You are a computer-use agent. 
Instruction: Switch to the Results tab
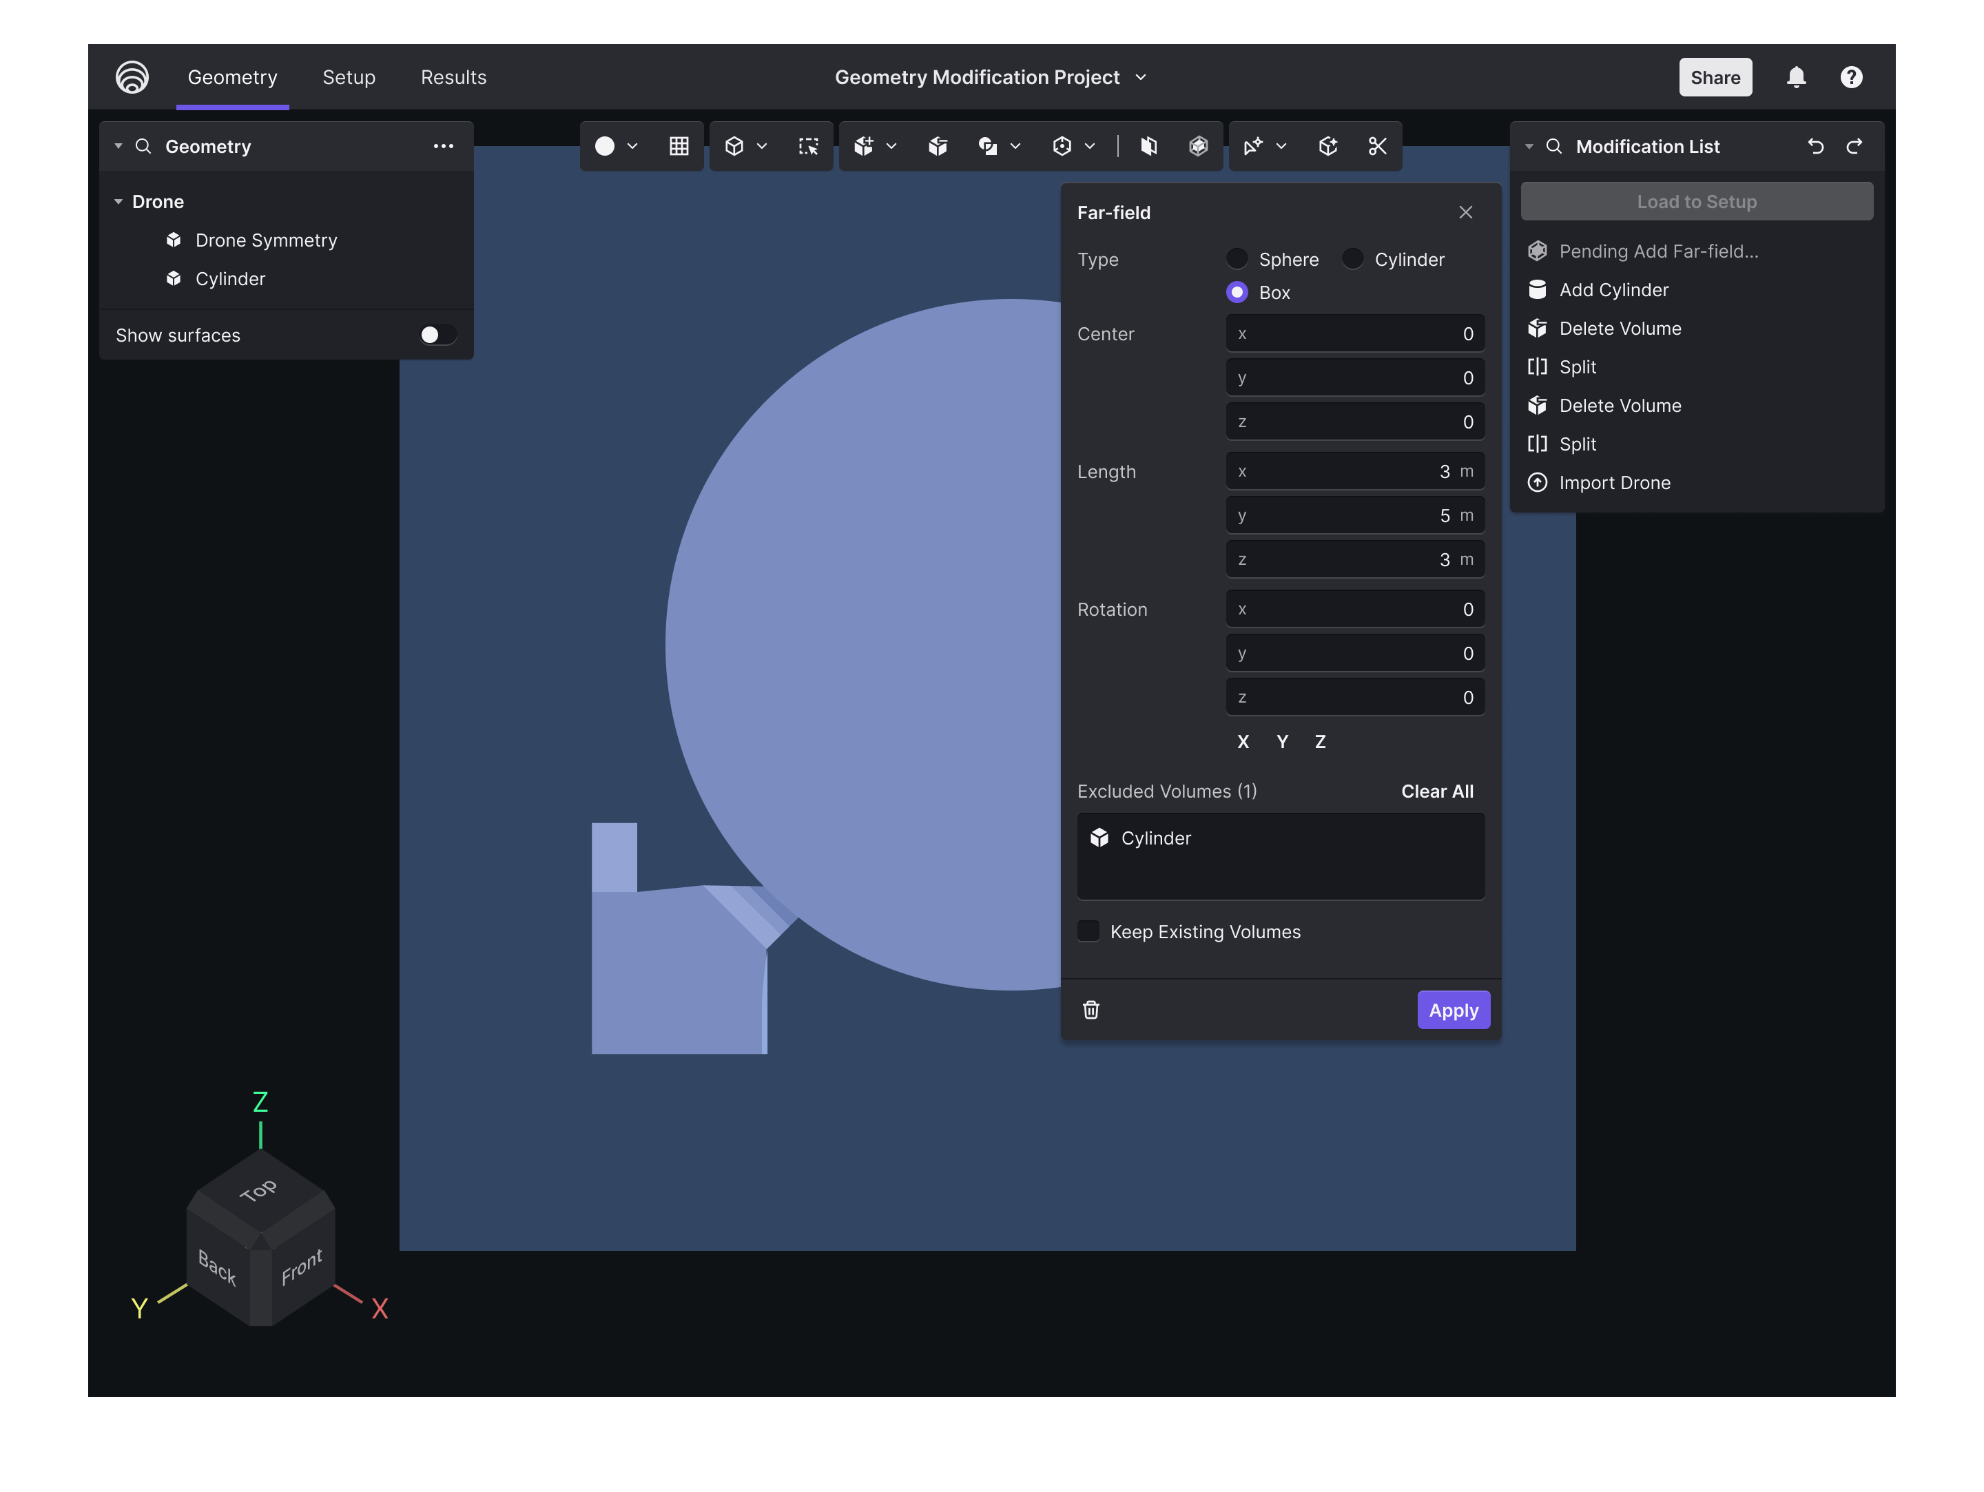point(454,77)
